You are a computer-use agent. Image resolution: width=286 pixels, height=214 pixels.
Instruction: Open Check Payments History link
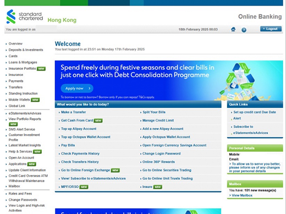click(80, 153)
